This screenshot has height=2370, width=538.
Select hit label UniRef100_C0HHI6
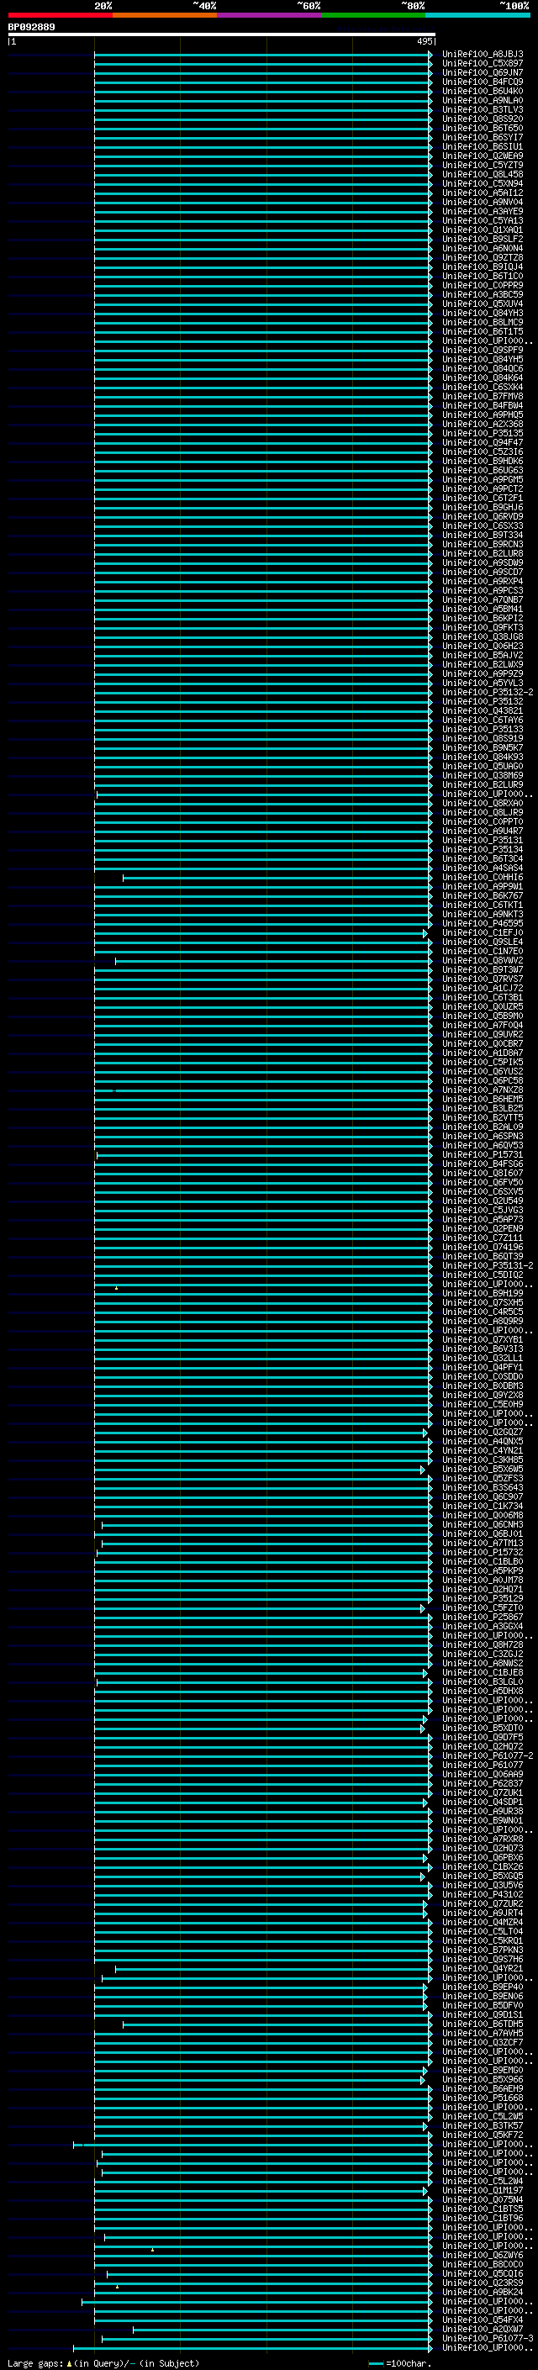click(x=483, y=878)
